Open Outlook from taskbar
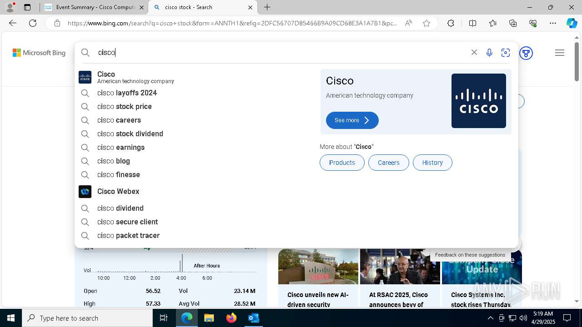Screen dimensions: 582x327 (253, 318)
